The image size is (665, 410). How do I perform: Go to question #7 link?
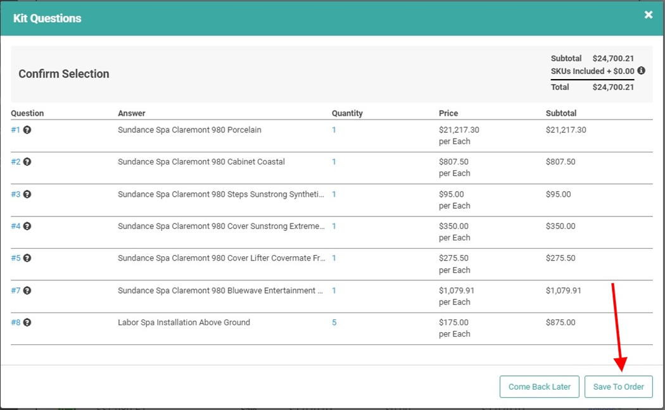coord(16,290)
